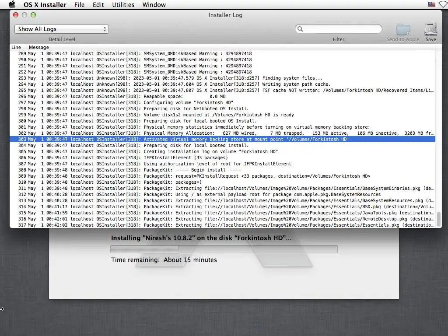Open the Apple menu
The height and width of the screenshot is (336, 448).
[12, 4]
